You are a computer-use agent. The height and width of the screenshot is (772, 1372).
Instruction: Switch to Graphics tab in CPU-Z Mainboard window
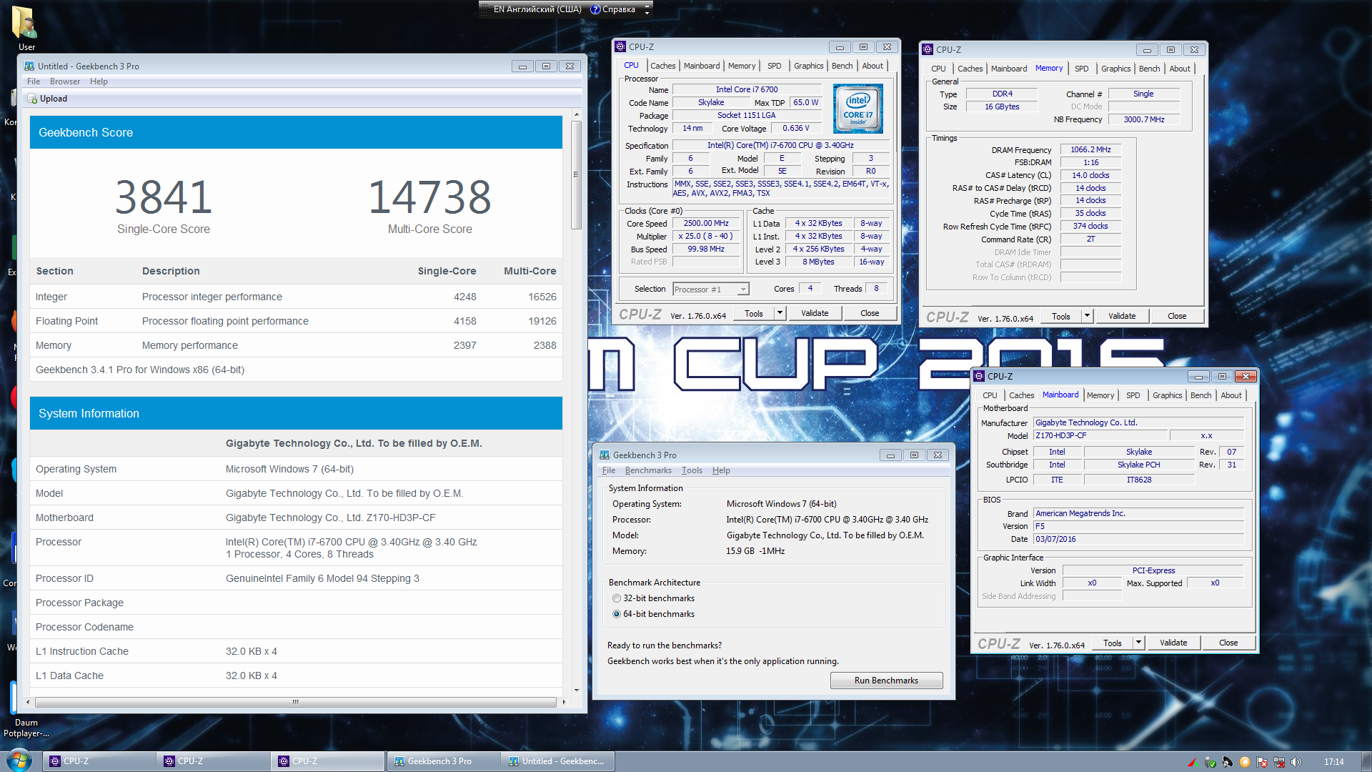[1167, 395]
